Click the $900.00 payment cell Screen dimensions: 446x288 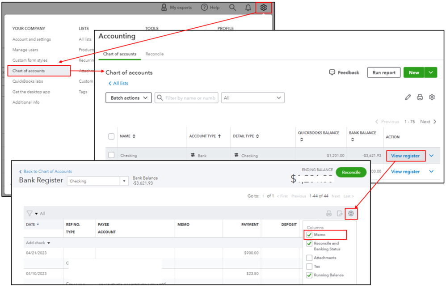point(251,253)
